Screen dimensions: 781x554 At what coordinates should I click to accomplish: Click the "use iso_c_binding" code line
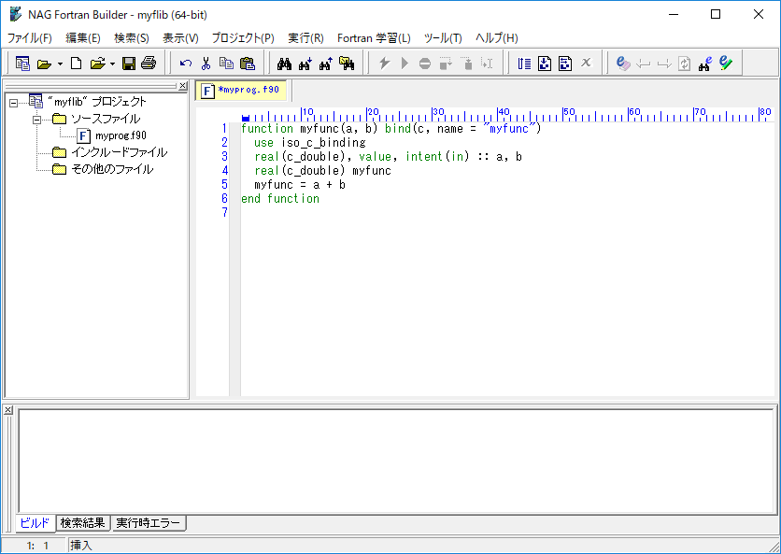(x=310, y=143)
